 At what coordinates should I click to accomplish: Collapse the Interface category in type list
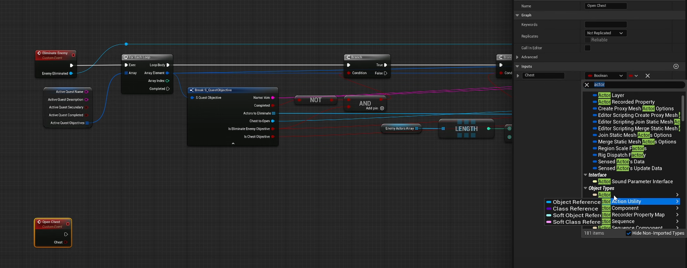[x=585, y=175]
